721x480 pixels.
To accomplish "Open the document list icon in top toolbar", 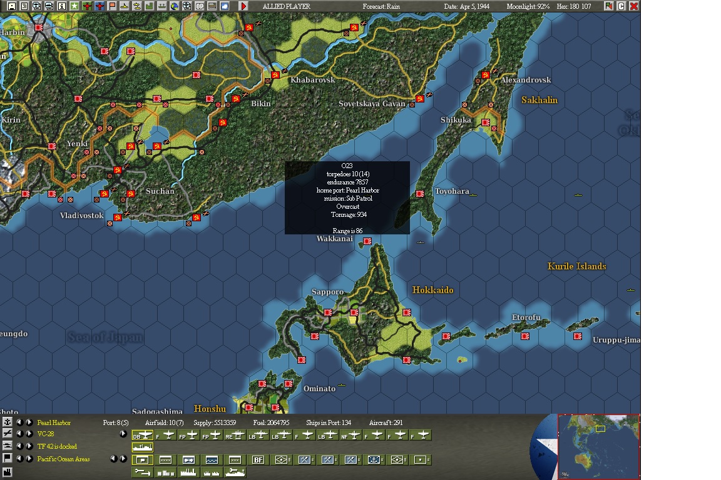I will click(24, 6).
